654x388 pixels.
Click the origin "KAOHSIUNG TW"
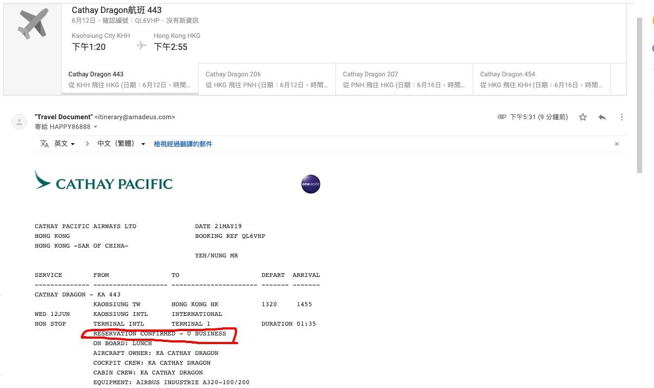pyautogui.click(x=117, y=305)
